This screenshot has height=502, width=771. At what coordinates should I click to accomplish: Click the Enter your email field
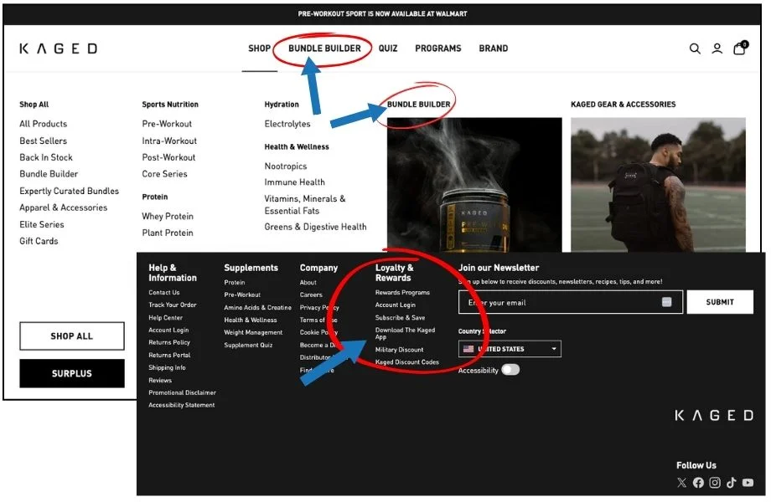(570, 302)
